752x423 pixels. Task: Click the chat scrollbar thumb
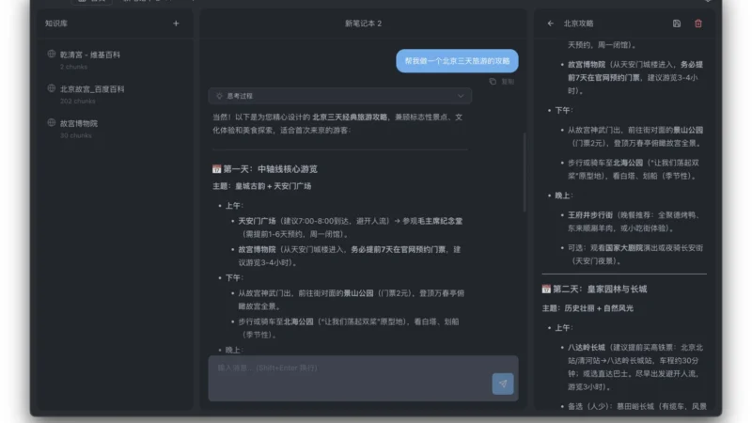tap(525, 173)
